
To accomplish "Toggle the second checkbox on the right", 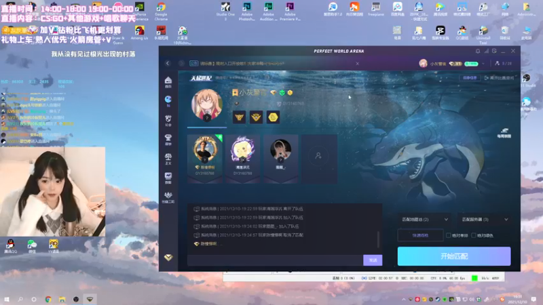I will [x=474, y=235].
